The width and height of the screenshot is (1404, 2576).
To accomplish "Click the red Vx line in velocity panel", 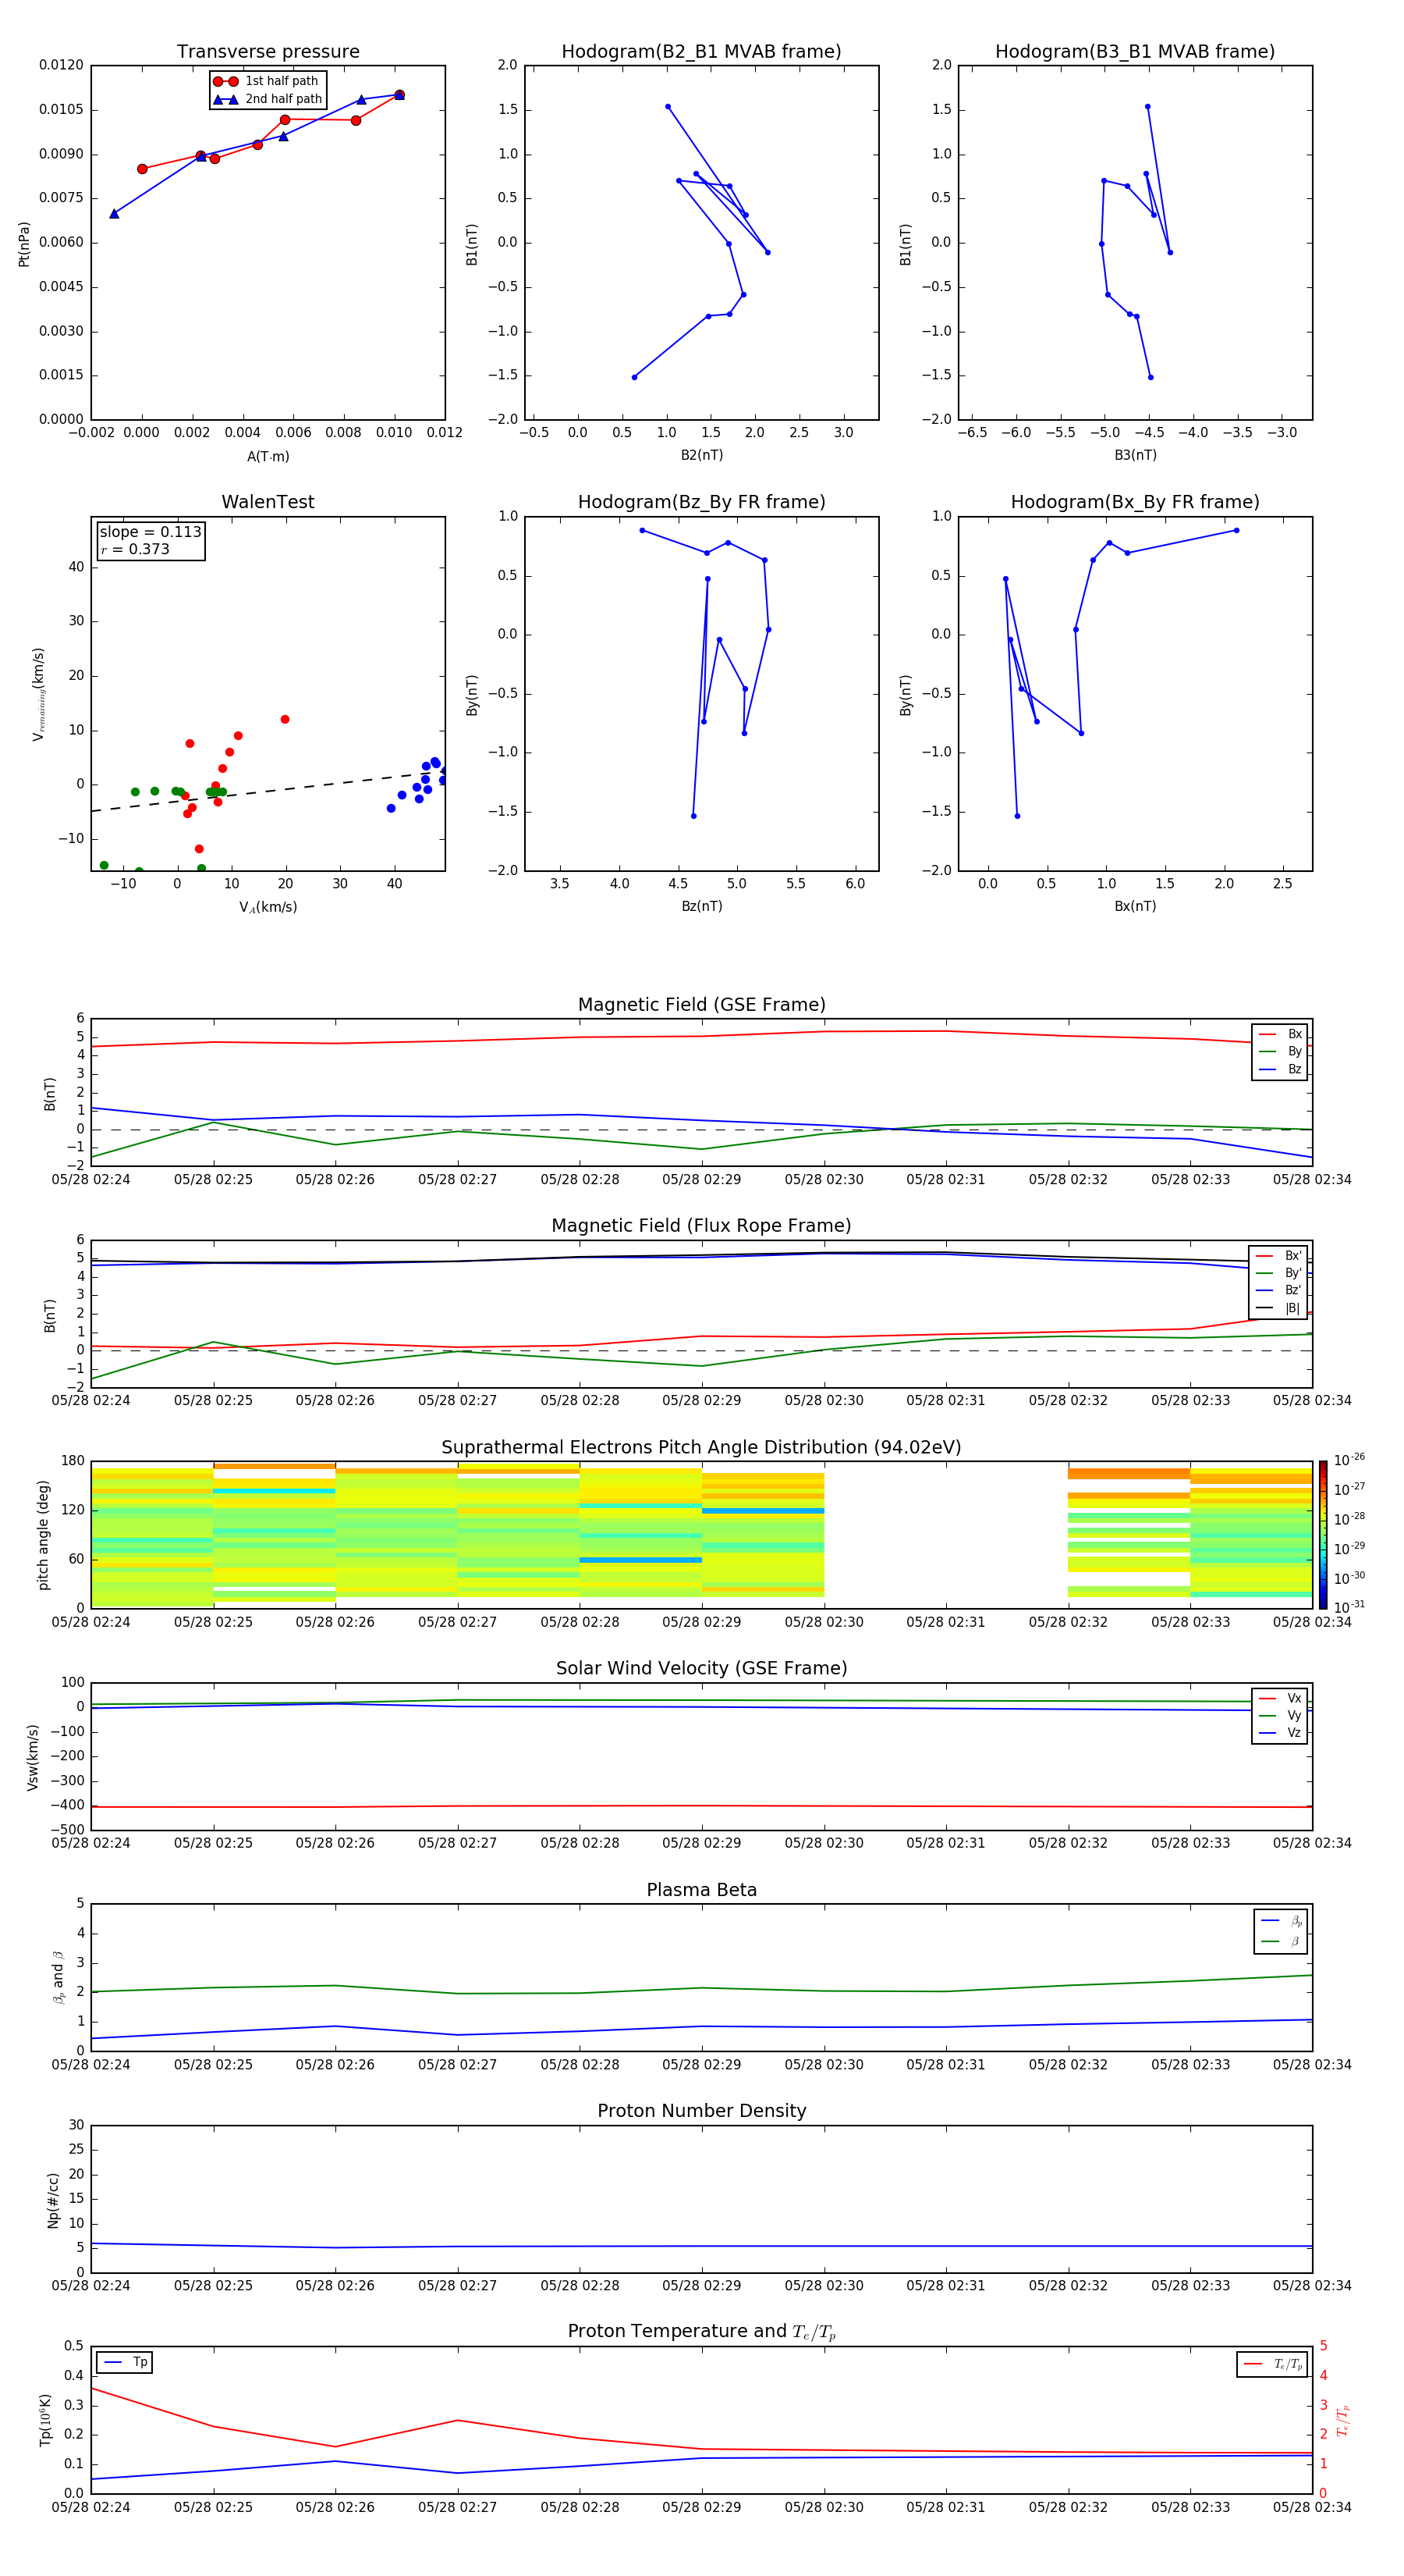I will tap(701, 1806).
